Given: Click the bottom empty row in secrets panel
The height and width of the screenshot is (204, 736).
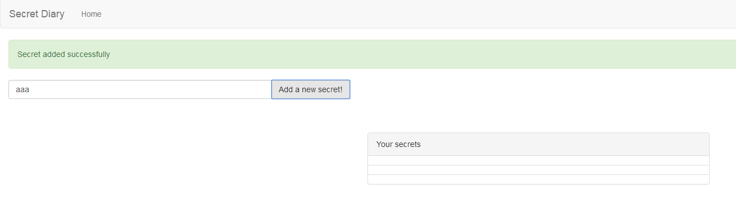Looking at the screenshot, I should click(539, 179).
